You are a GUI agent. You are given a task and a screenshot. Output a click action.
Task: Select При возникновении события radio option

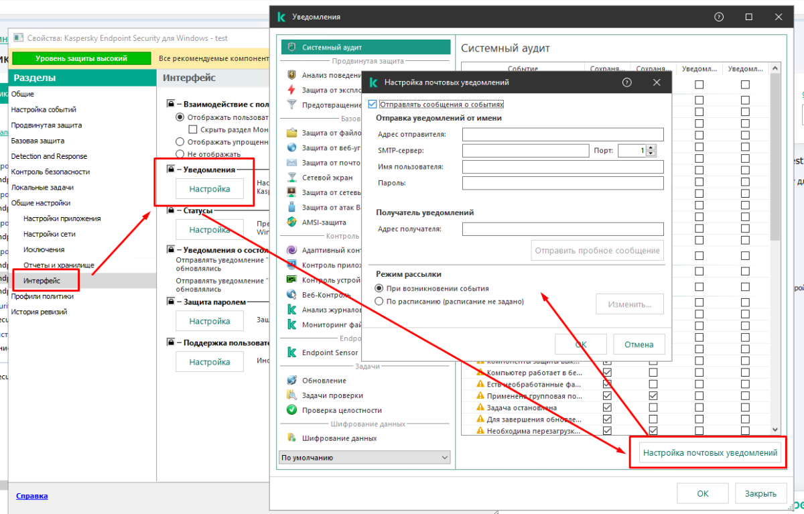[380, 288]
